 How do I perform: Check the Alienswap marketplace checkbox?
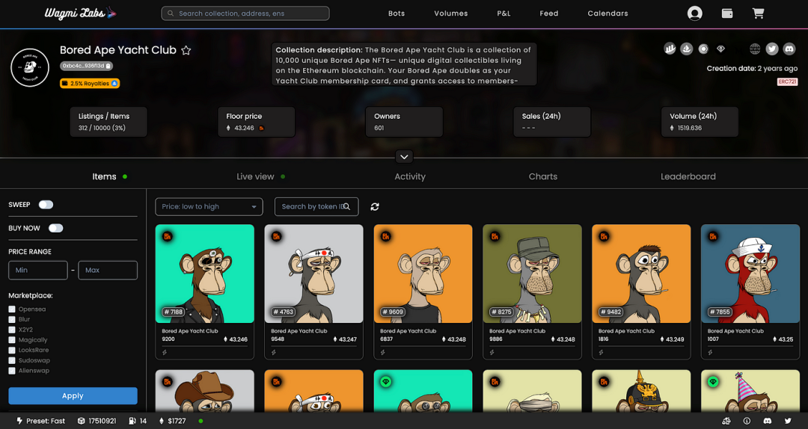pyautogui.click(x=12, y=371)
